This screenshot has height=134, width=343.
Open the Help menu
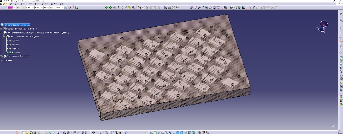61,4
